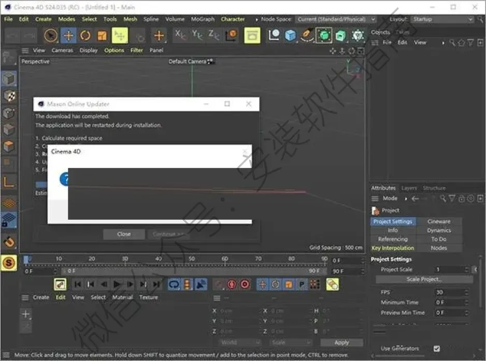Toggle X axis lock
Image resolution: width=486 pixels, height=361 pixels.
tap(180, 35)
